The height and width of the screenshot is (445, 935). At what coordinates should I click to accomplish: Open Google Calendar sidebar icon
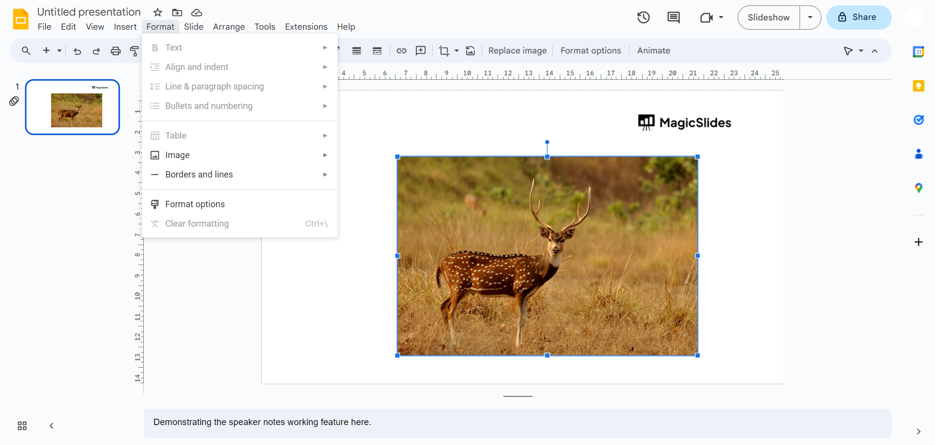918,52
